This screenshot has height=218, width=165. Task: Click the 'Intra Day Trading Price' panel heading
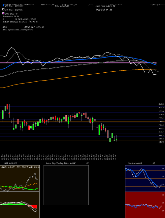pos(57,163)
